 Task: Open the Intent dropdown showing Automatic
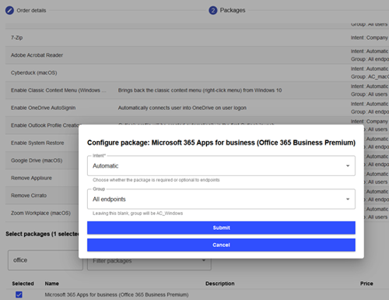(221, 166)
